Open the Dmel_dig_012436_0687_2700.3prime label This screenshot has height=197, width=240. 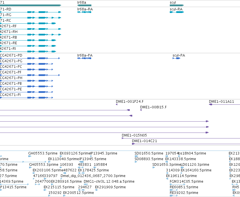point(93,176)
